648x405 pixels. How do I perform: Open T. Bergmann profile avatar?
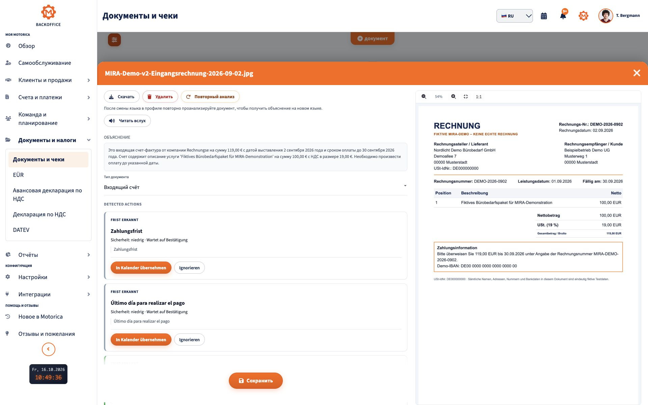tap(605, 16)
